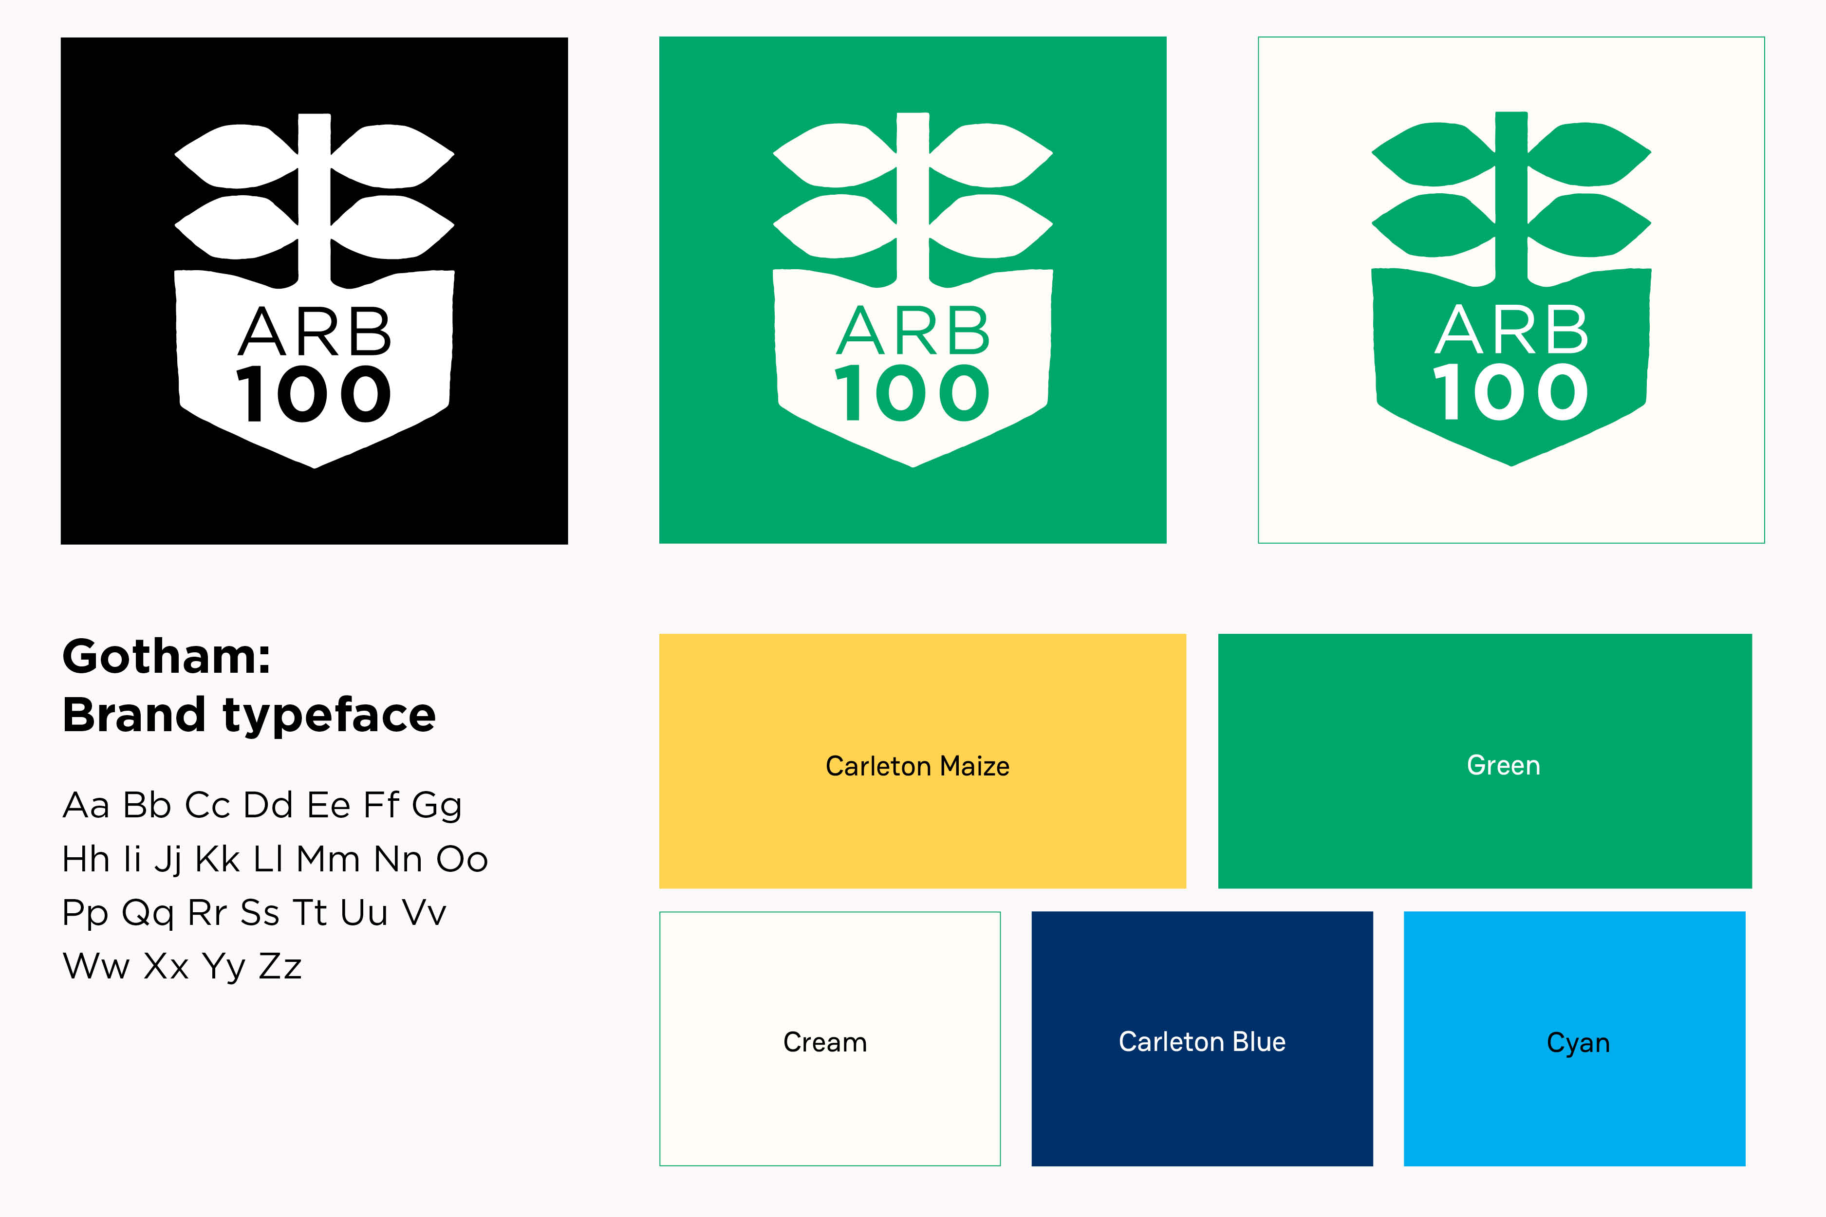Click the ARB 100 logo on green background
Image resolution: width=1826 pixels, height=1217 pixels.
click(x=912, y=290)
